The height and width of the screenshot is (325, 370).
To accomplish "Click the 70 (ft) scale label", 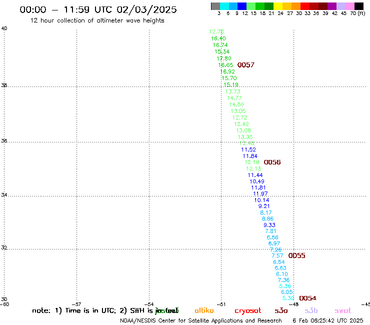I will coord(357,13).
